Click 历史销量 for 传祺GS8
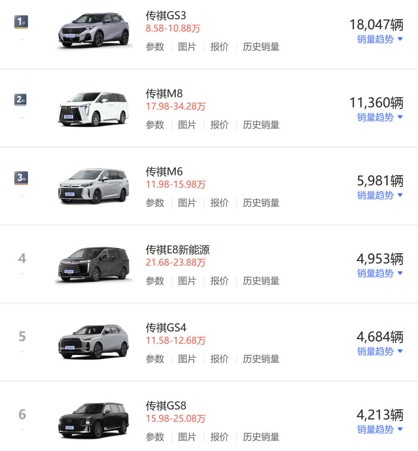 point(261,437)
